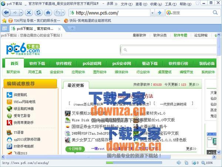Click the 深度刷机 app icon
Viewport: 222px width, 167px height.
(9, 95)
